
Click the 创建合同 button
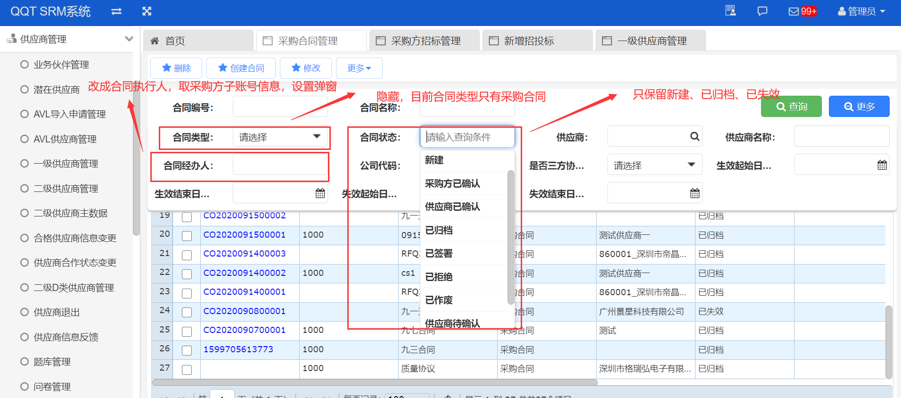click(241, 68)
